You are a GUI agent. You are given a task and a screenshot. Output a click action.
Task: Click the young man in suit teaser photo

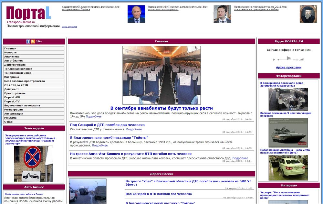coord(222,14)
